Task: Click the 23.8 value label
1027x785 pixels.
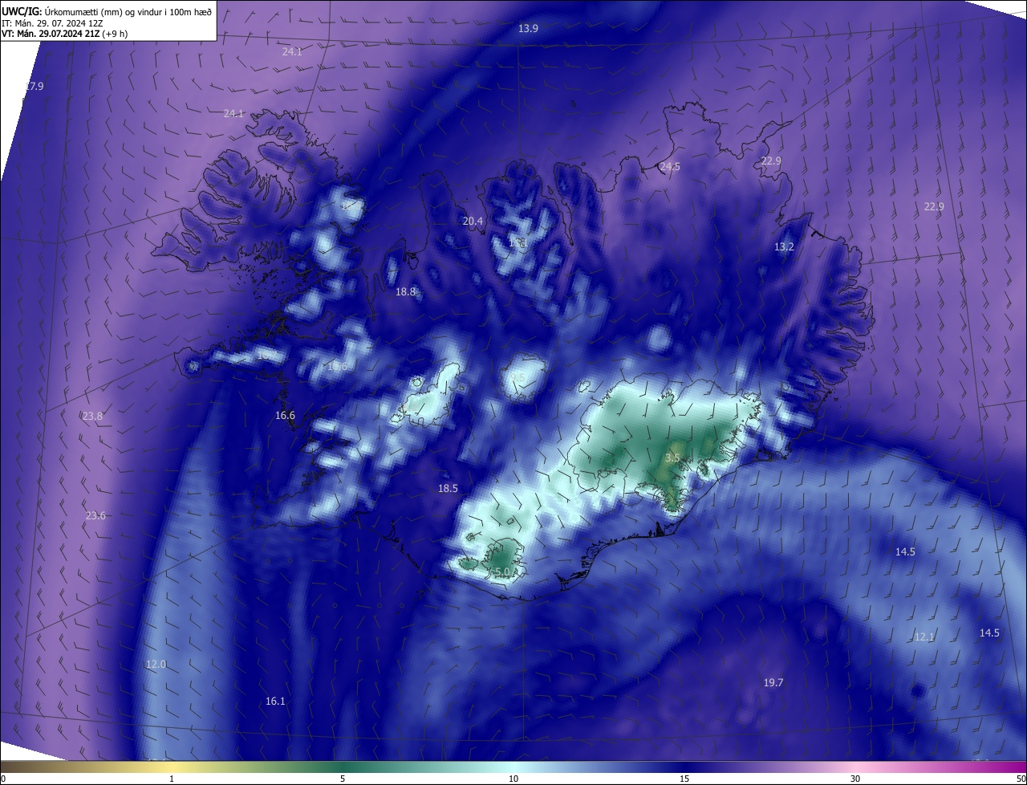Action: pyautogui.click(x=92, y=416)
